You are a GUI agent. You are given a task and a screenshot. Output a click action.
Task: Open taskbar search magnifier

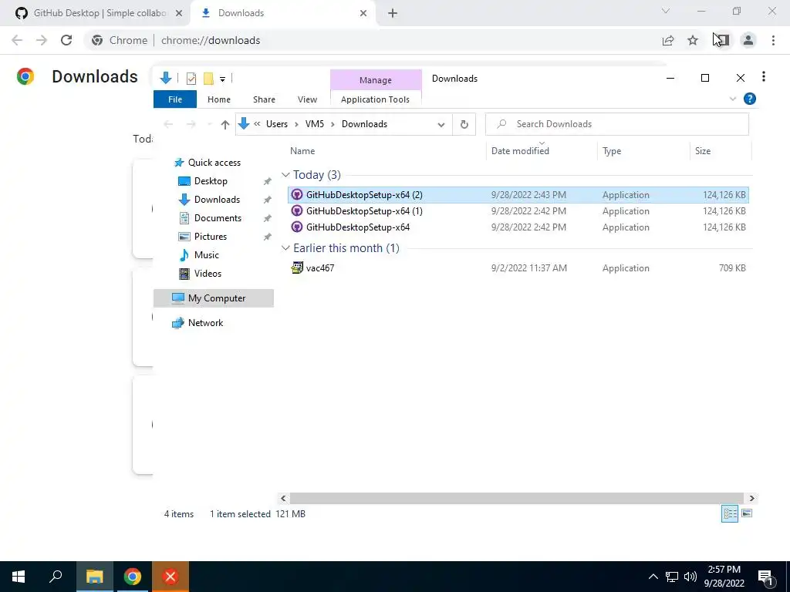tap(56, 577)
